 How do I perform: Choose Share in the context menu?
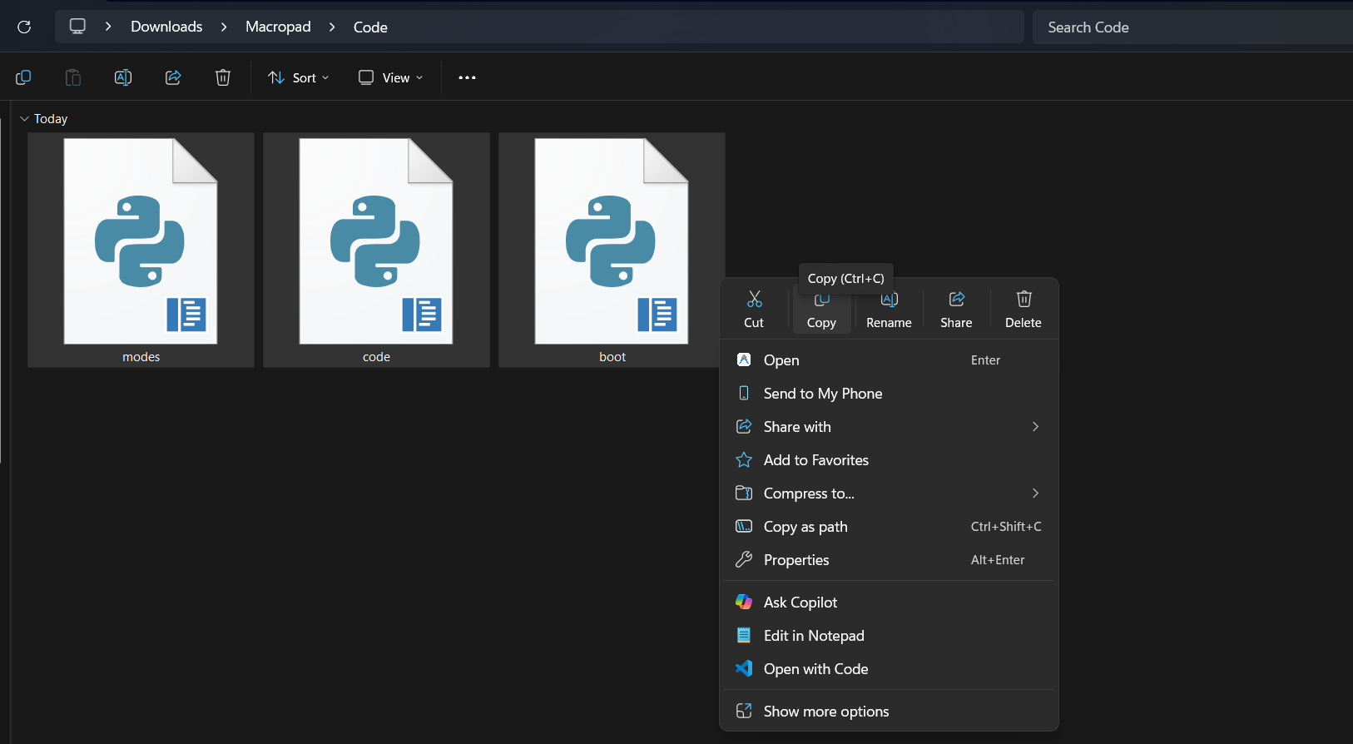pyautogui.click(x=956, y=310)
